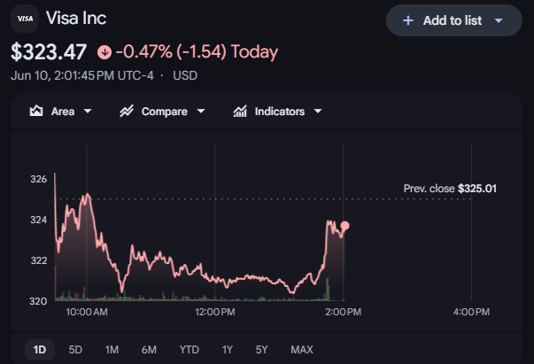Select the 1Y time range tab
Image resolution: width=534 pixels, height=364 pixels.
228,350
